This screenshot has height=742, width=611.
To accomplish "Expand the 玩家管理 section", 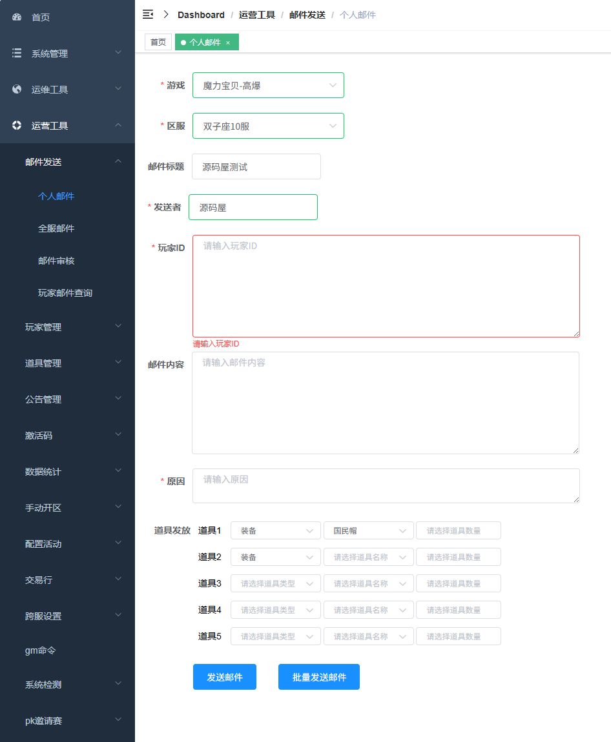I will [x=68, y=327].
